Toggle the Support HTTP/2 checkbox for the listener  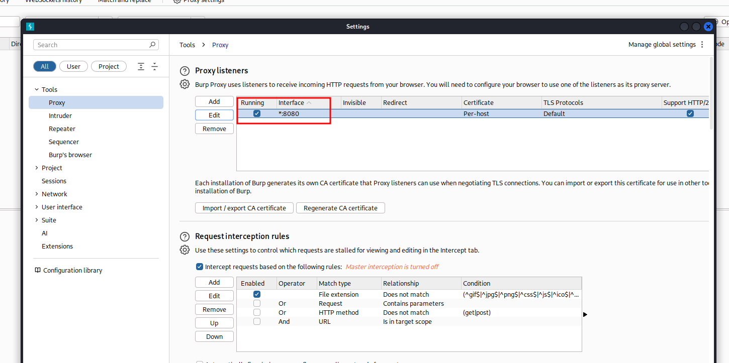tap(690, 113)
